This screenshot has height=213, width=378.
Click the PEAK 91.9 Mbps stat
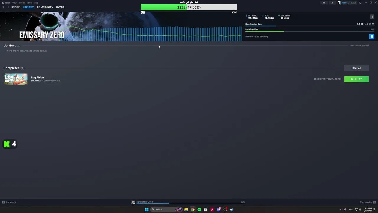click(x=268, y=17)
